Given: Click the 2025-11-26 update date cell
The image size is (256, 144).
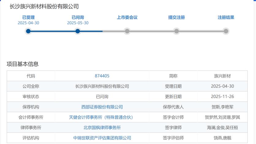Looking at the screenshot, I should tap(222, 97).
